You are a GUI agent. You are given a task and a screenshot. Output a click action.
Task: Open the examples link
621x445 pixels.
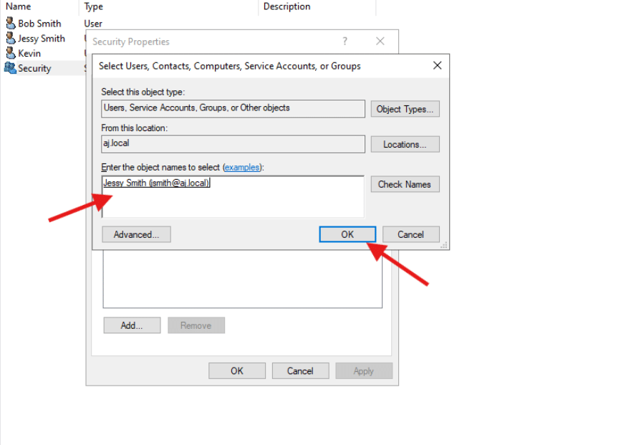(x=241, y=167)
